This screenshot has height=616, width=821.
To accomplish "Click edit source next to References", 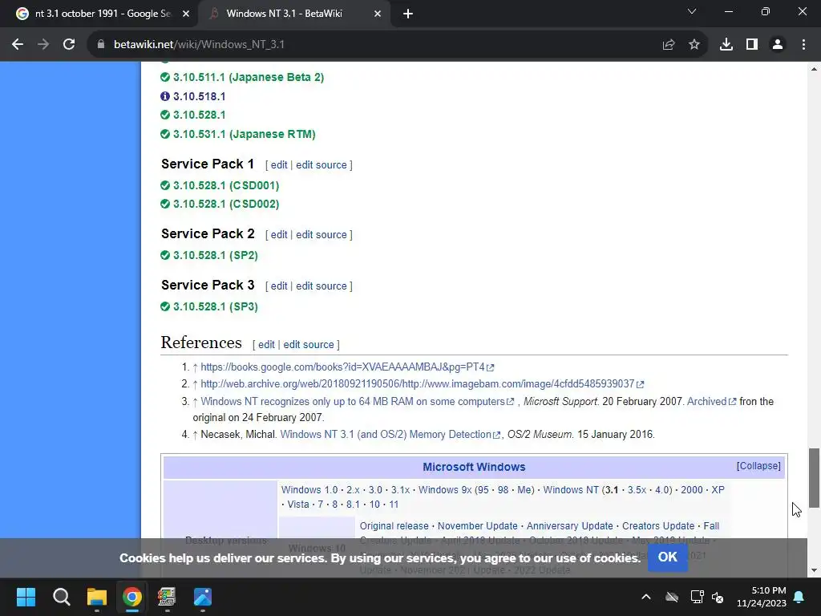I will coord(309,345).
